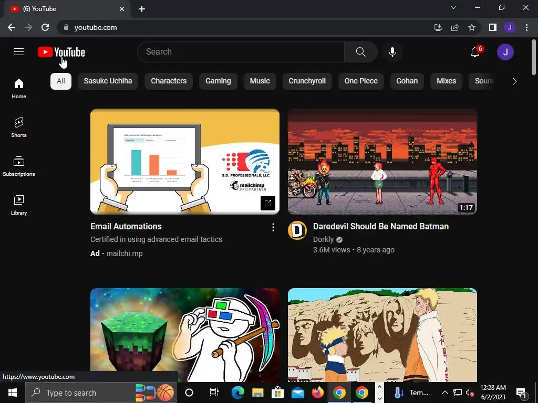Open Library in sidebar
This screenshot has width=538, height=403.
click(19, 205)
